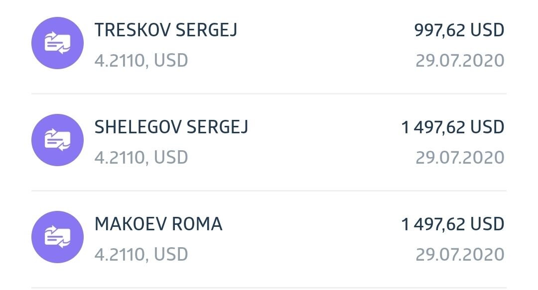Select the 997,62 USD amount
This screenshot has width=538, height=290.
[x=459, y=30]
